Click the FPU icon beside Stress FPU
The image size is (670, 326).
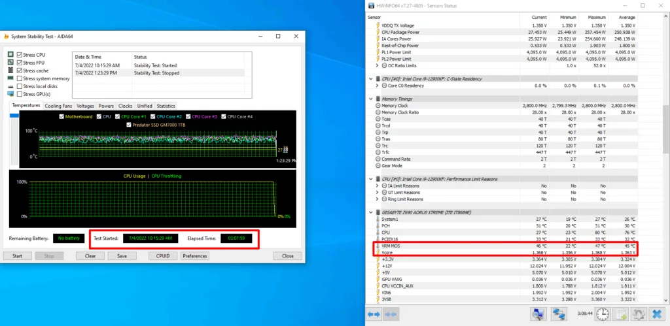(10, 63)
